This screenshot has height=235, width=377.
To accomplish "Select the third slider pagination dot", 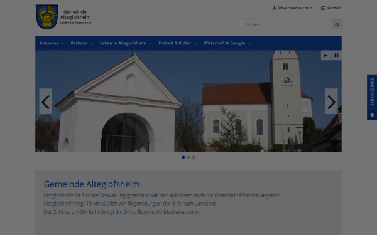I will coord(194,157).
